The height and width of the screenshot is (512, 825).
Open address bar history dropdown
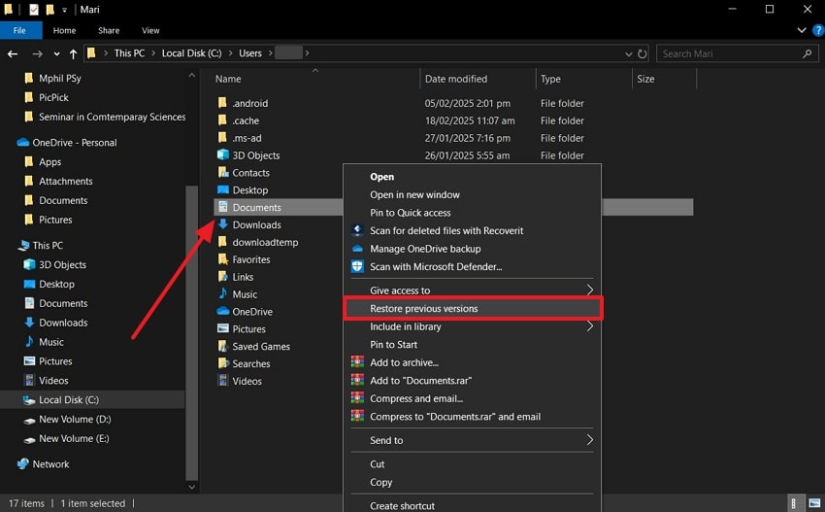click(x=627, y=53)
